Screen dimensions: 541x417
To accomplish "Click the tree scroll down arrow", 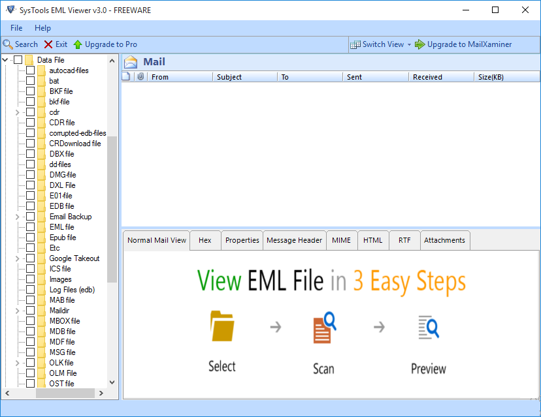I will 112,382.
